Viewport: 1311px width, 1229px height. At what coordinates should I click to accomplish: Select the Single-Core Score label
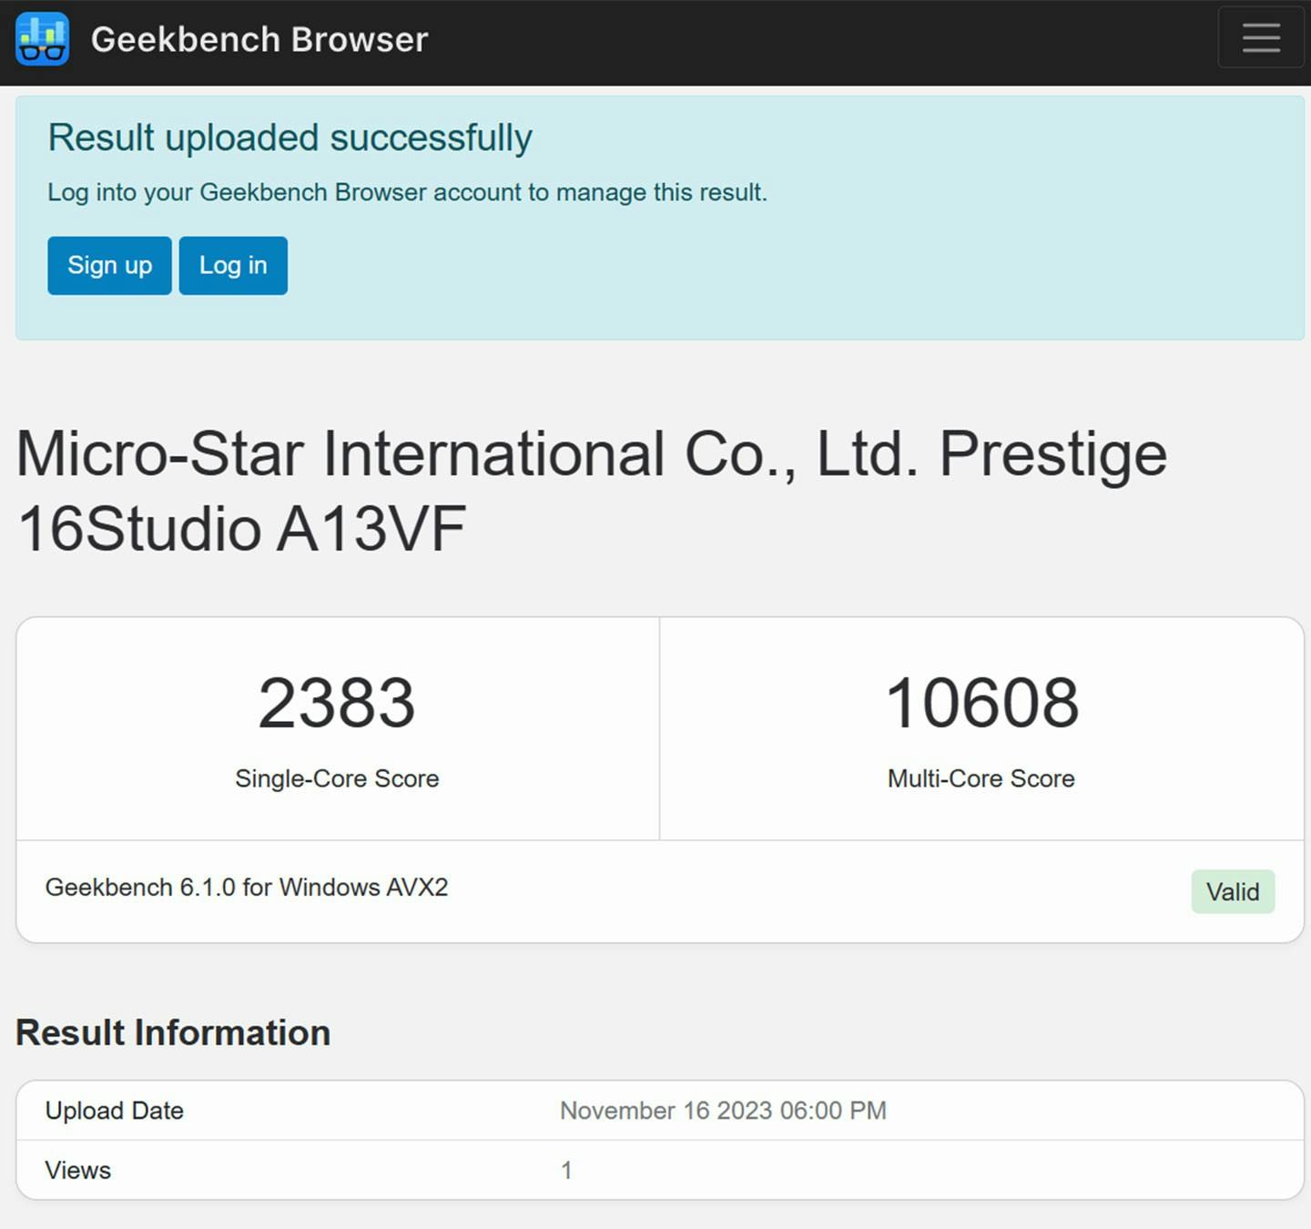[337, 778]
